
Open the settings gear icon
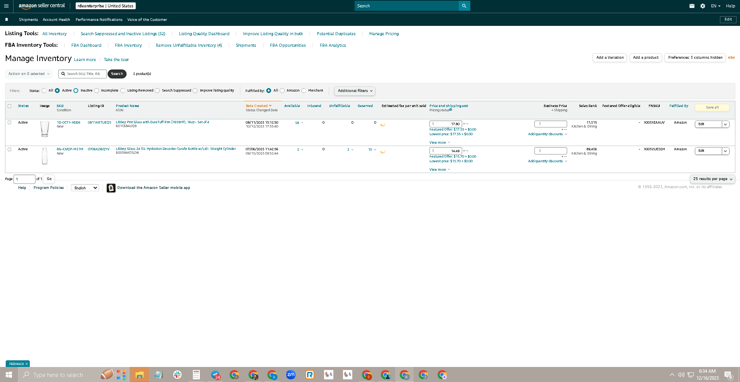[x=703, y=6]
